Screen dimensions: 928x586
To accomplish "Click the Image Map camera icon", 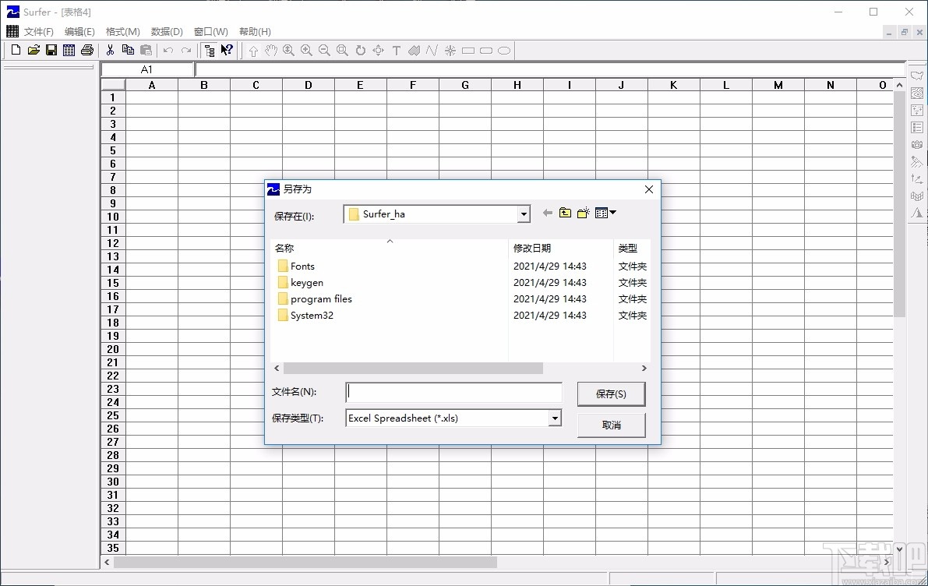I will pos(917,144).
